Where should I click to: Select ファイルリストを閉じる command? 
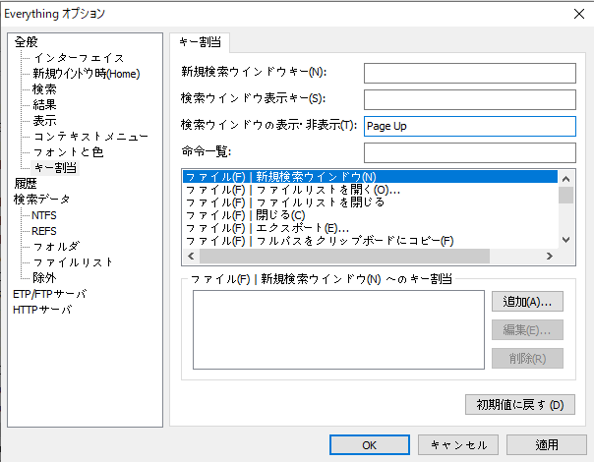point(370,202)
